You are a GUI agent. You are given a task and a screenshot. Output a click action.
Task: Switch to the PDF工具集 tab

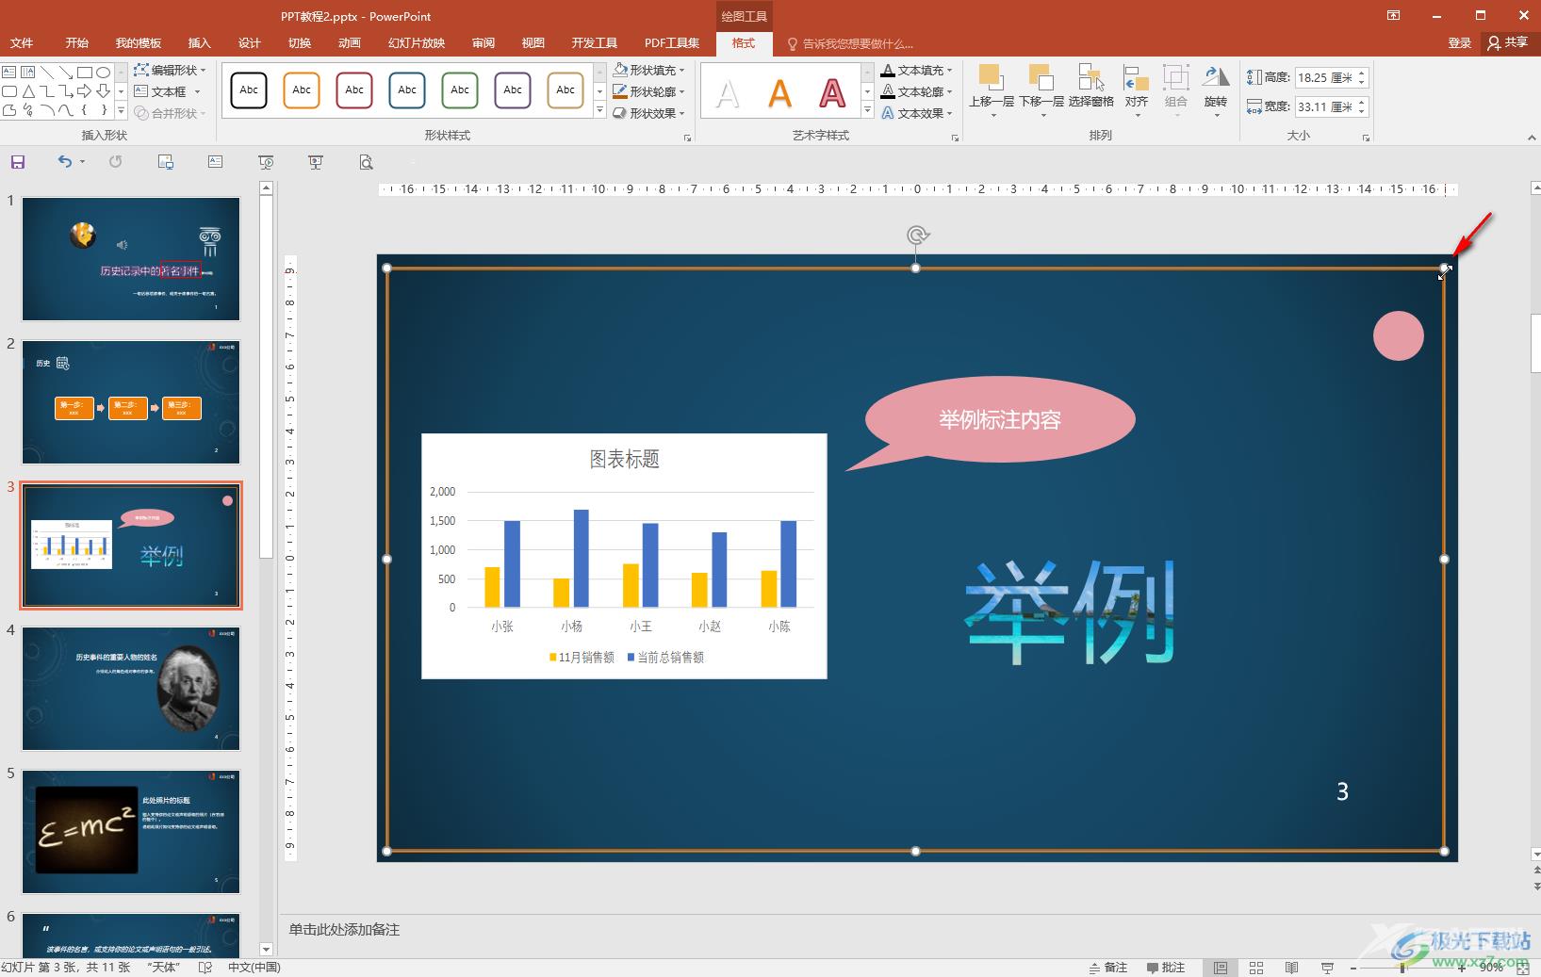point(672,43)
